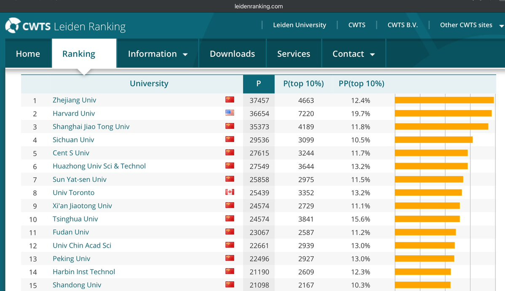Click Harvard's P(top 10%) value 7220
The height and width of the screenshot is (291, 505).
(x=306, y=114)
